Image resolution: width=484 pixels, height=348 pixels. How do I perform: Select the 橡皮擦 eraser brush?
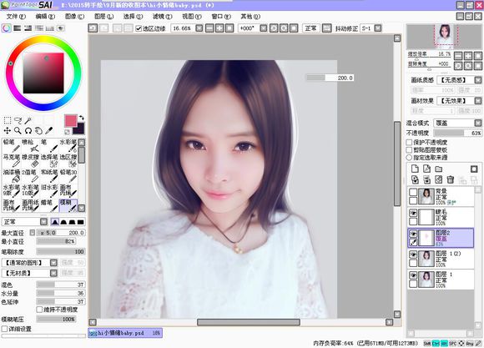30,160
